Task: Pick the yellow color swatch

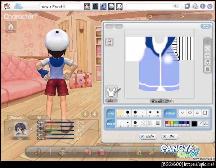Action: click(x=172, y=123)
